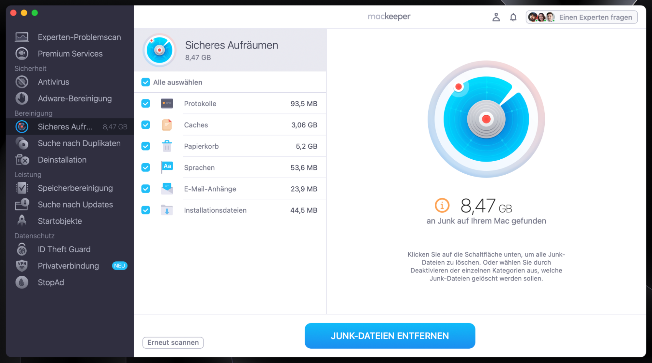
Task: Open the notifications bell
Action: pos(513,17)
